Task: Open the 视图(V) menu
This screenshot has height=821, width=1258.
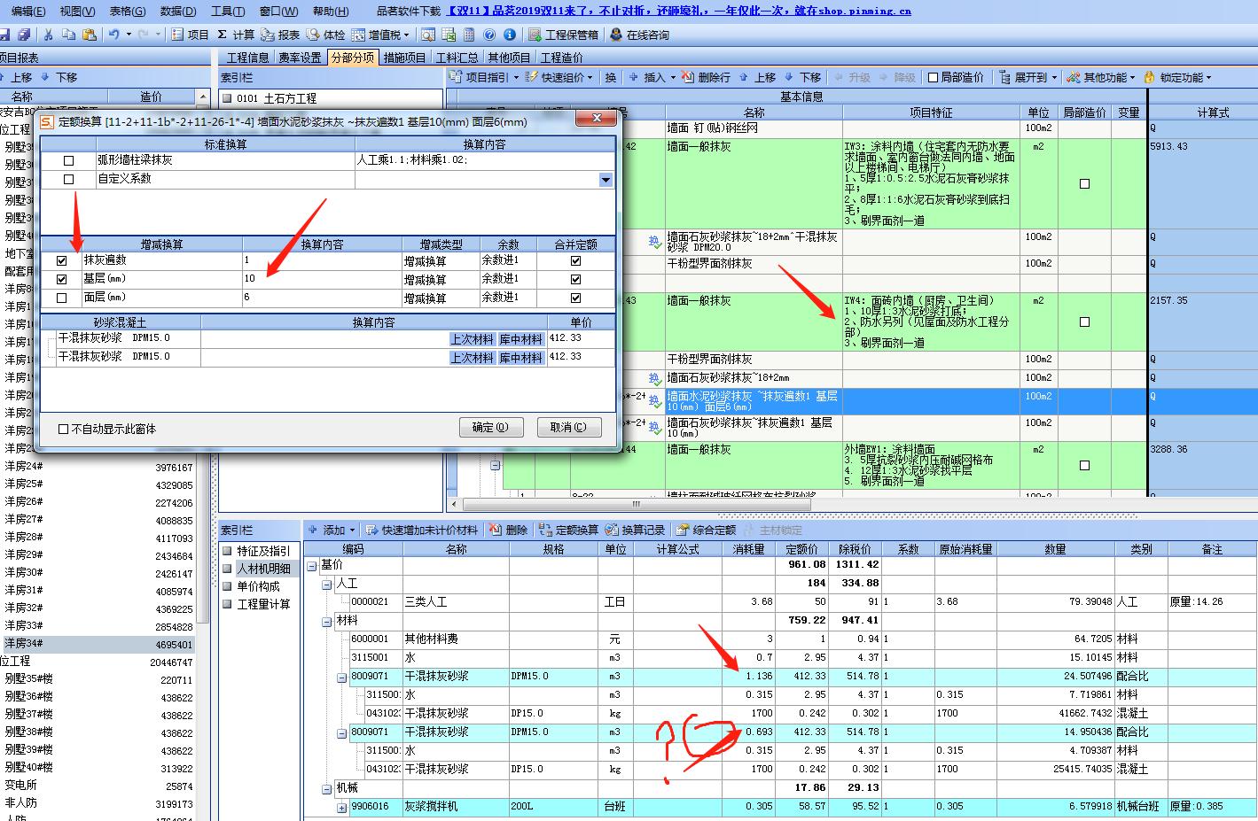Action: 77,12
